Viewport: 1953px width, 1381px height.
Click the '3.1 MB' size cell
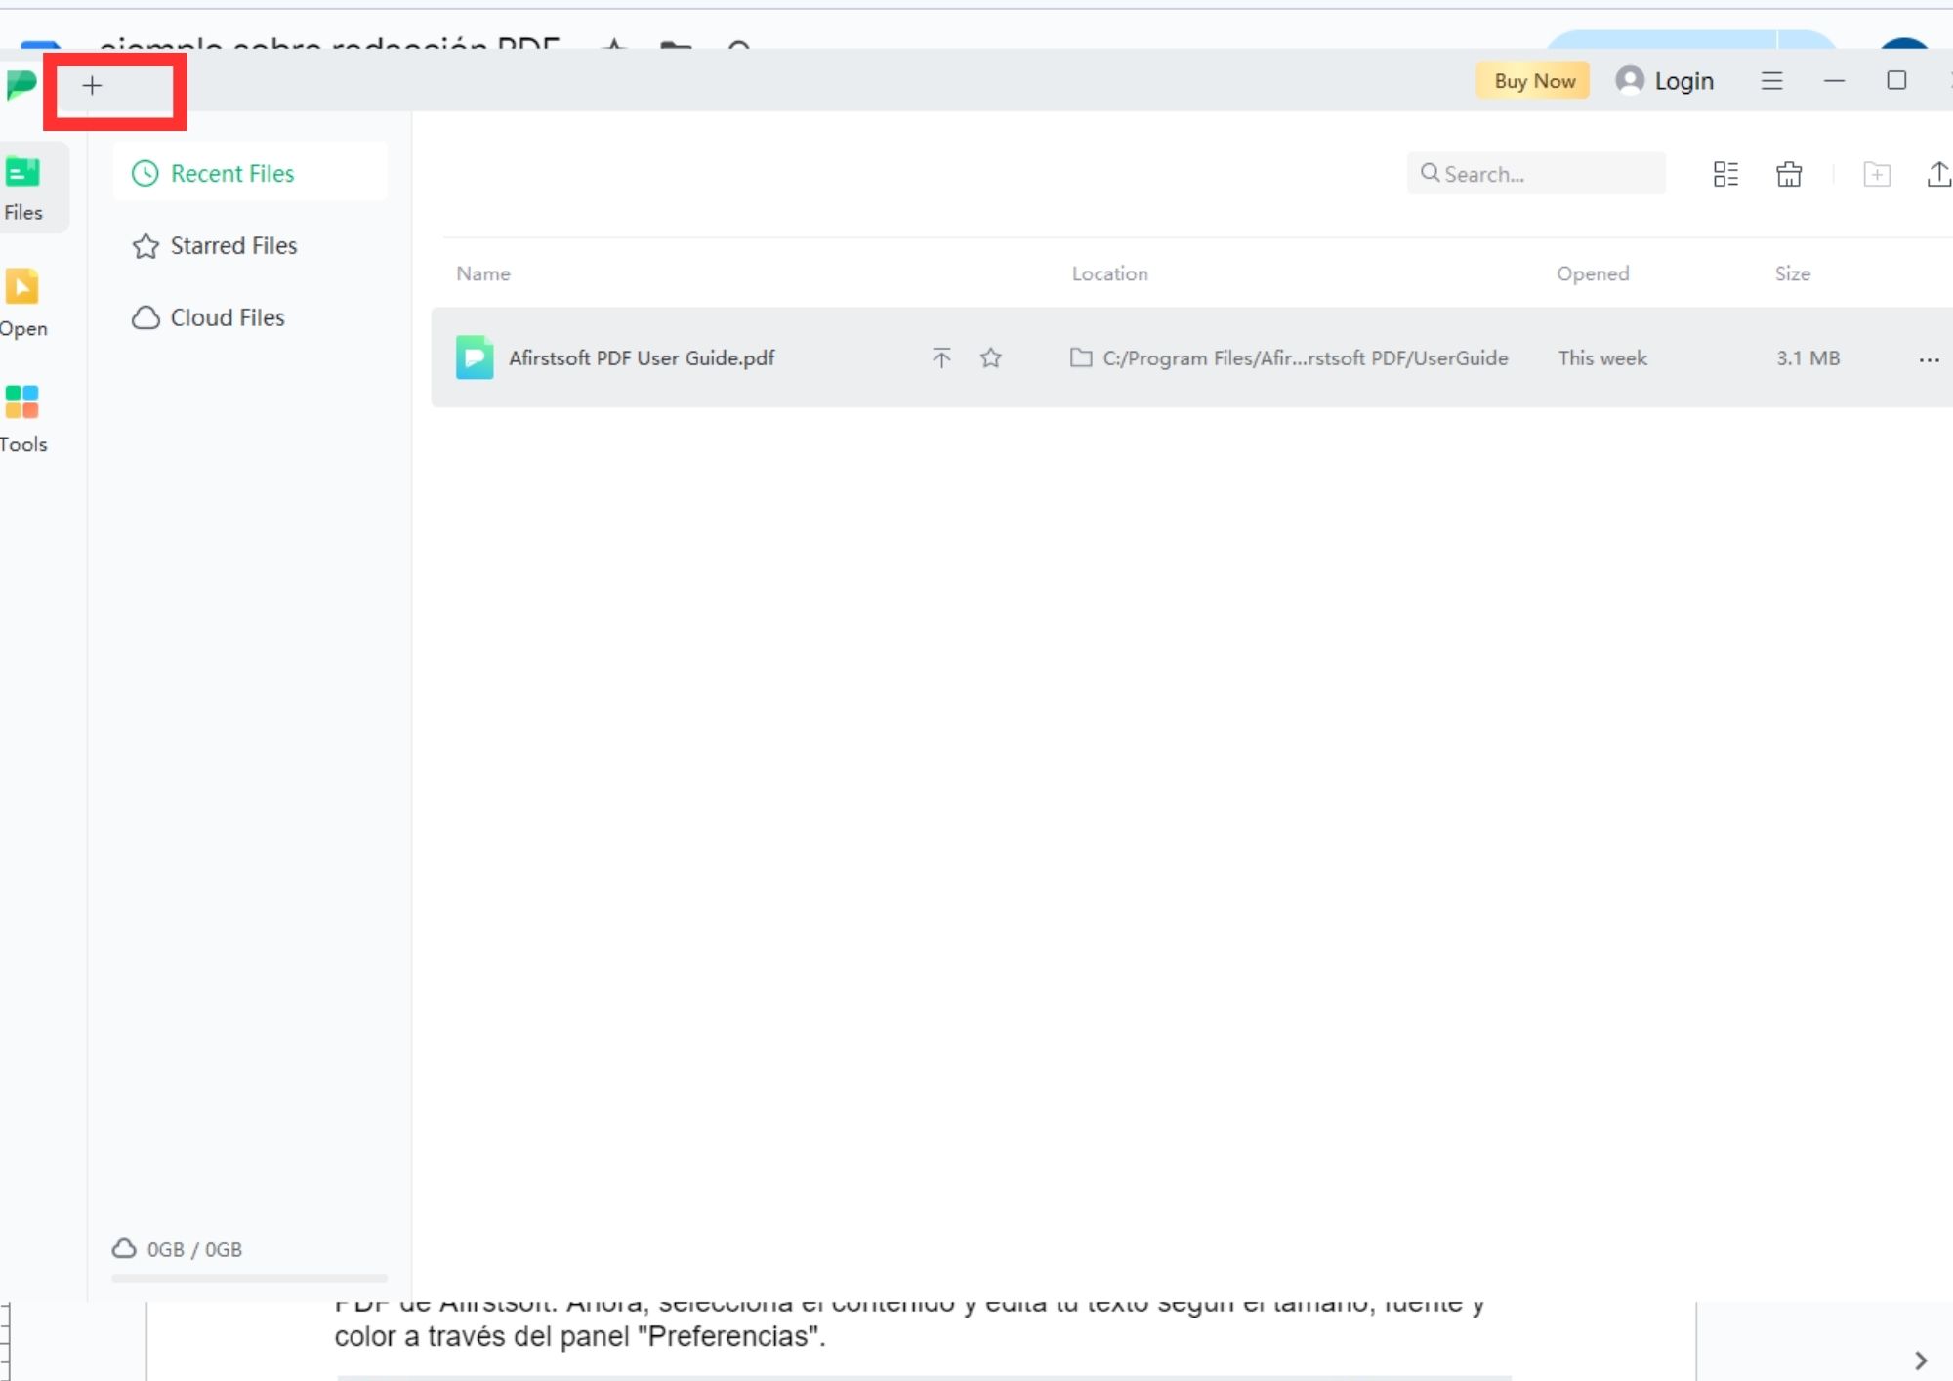(1808, 357)
